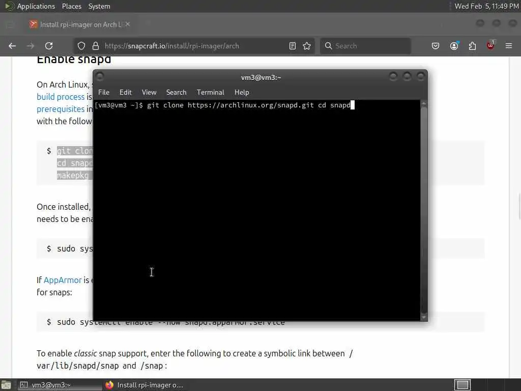
Task: Open the terminal View menu
Action: [x=149, y=93]
